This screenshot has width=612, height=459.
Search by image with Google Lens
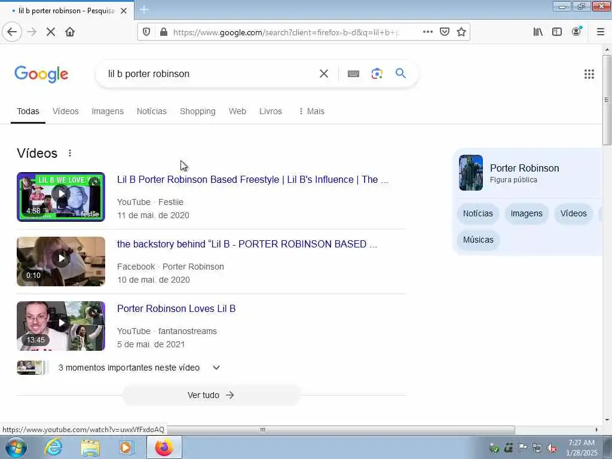(377, 74)
